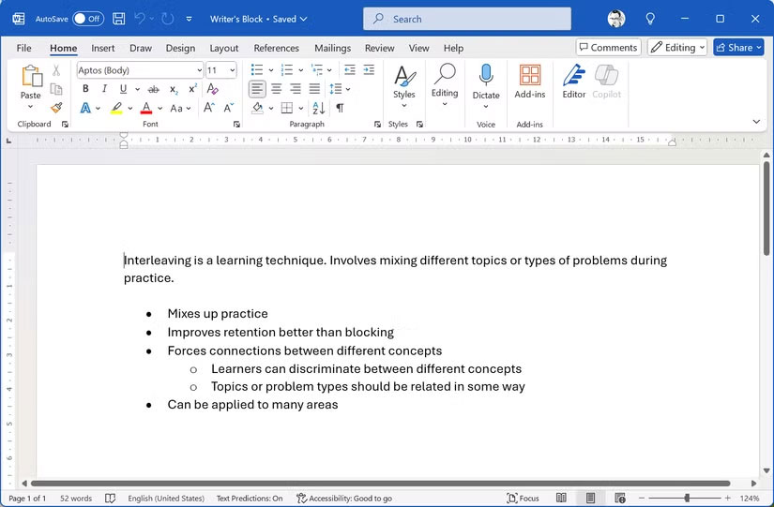Image resolution: width=774 pixels, height=507 pixels.
Task: Open the Aptos (Body) font name dropdown
Action: pos(139,70)
